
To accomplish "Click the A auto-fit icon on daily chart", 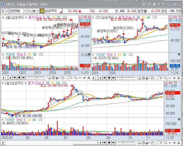I will pyautogui.click(x=179, y=143).
